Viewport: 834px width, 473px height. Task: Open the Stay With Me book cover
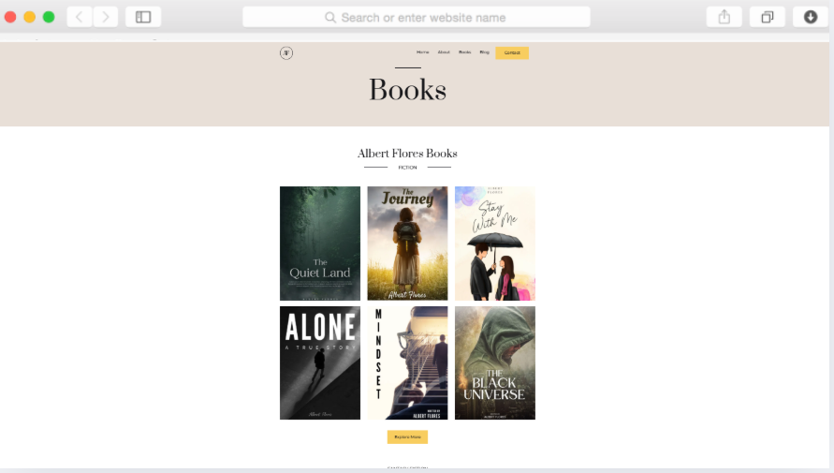click(495, 244)
